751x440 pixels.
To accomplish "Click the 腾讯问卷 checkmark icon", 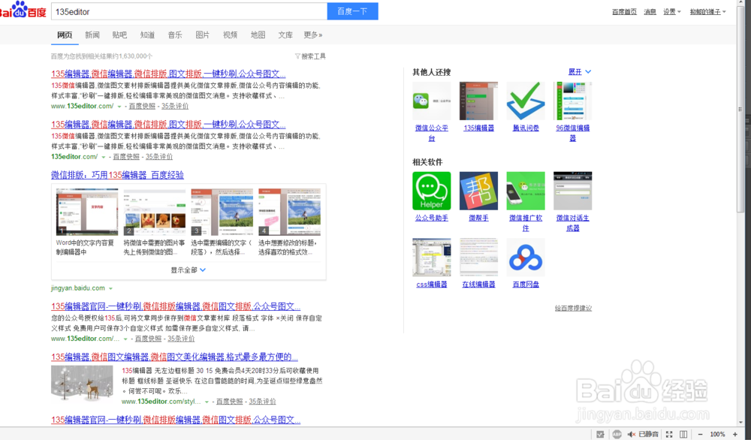I will 526,101.
